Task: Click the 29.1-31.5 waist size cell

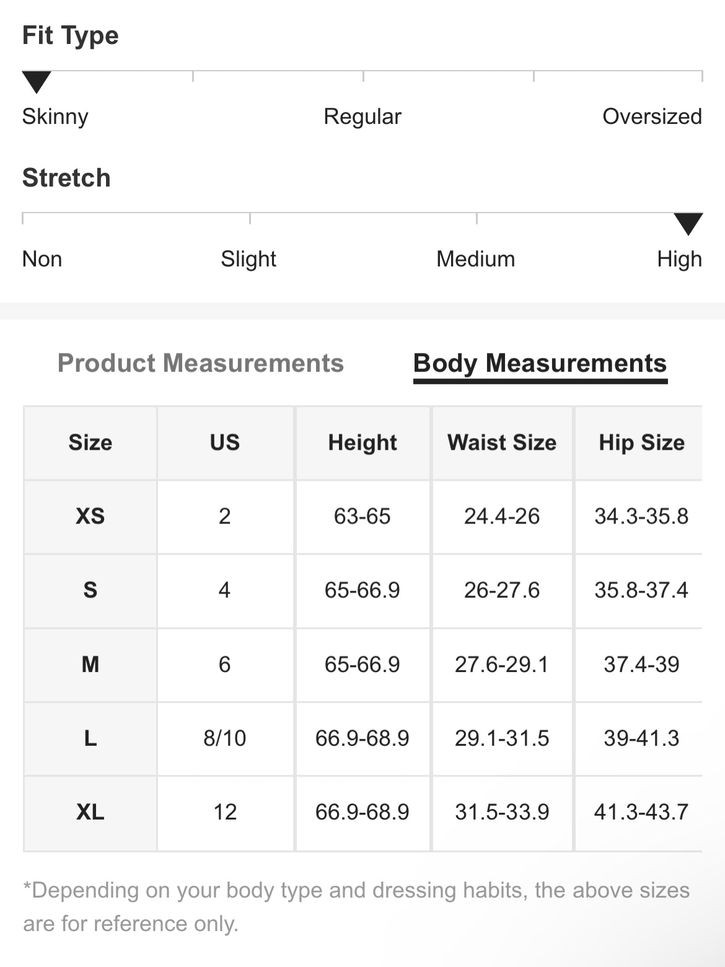Action: click(502, 738)
